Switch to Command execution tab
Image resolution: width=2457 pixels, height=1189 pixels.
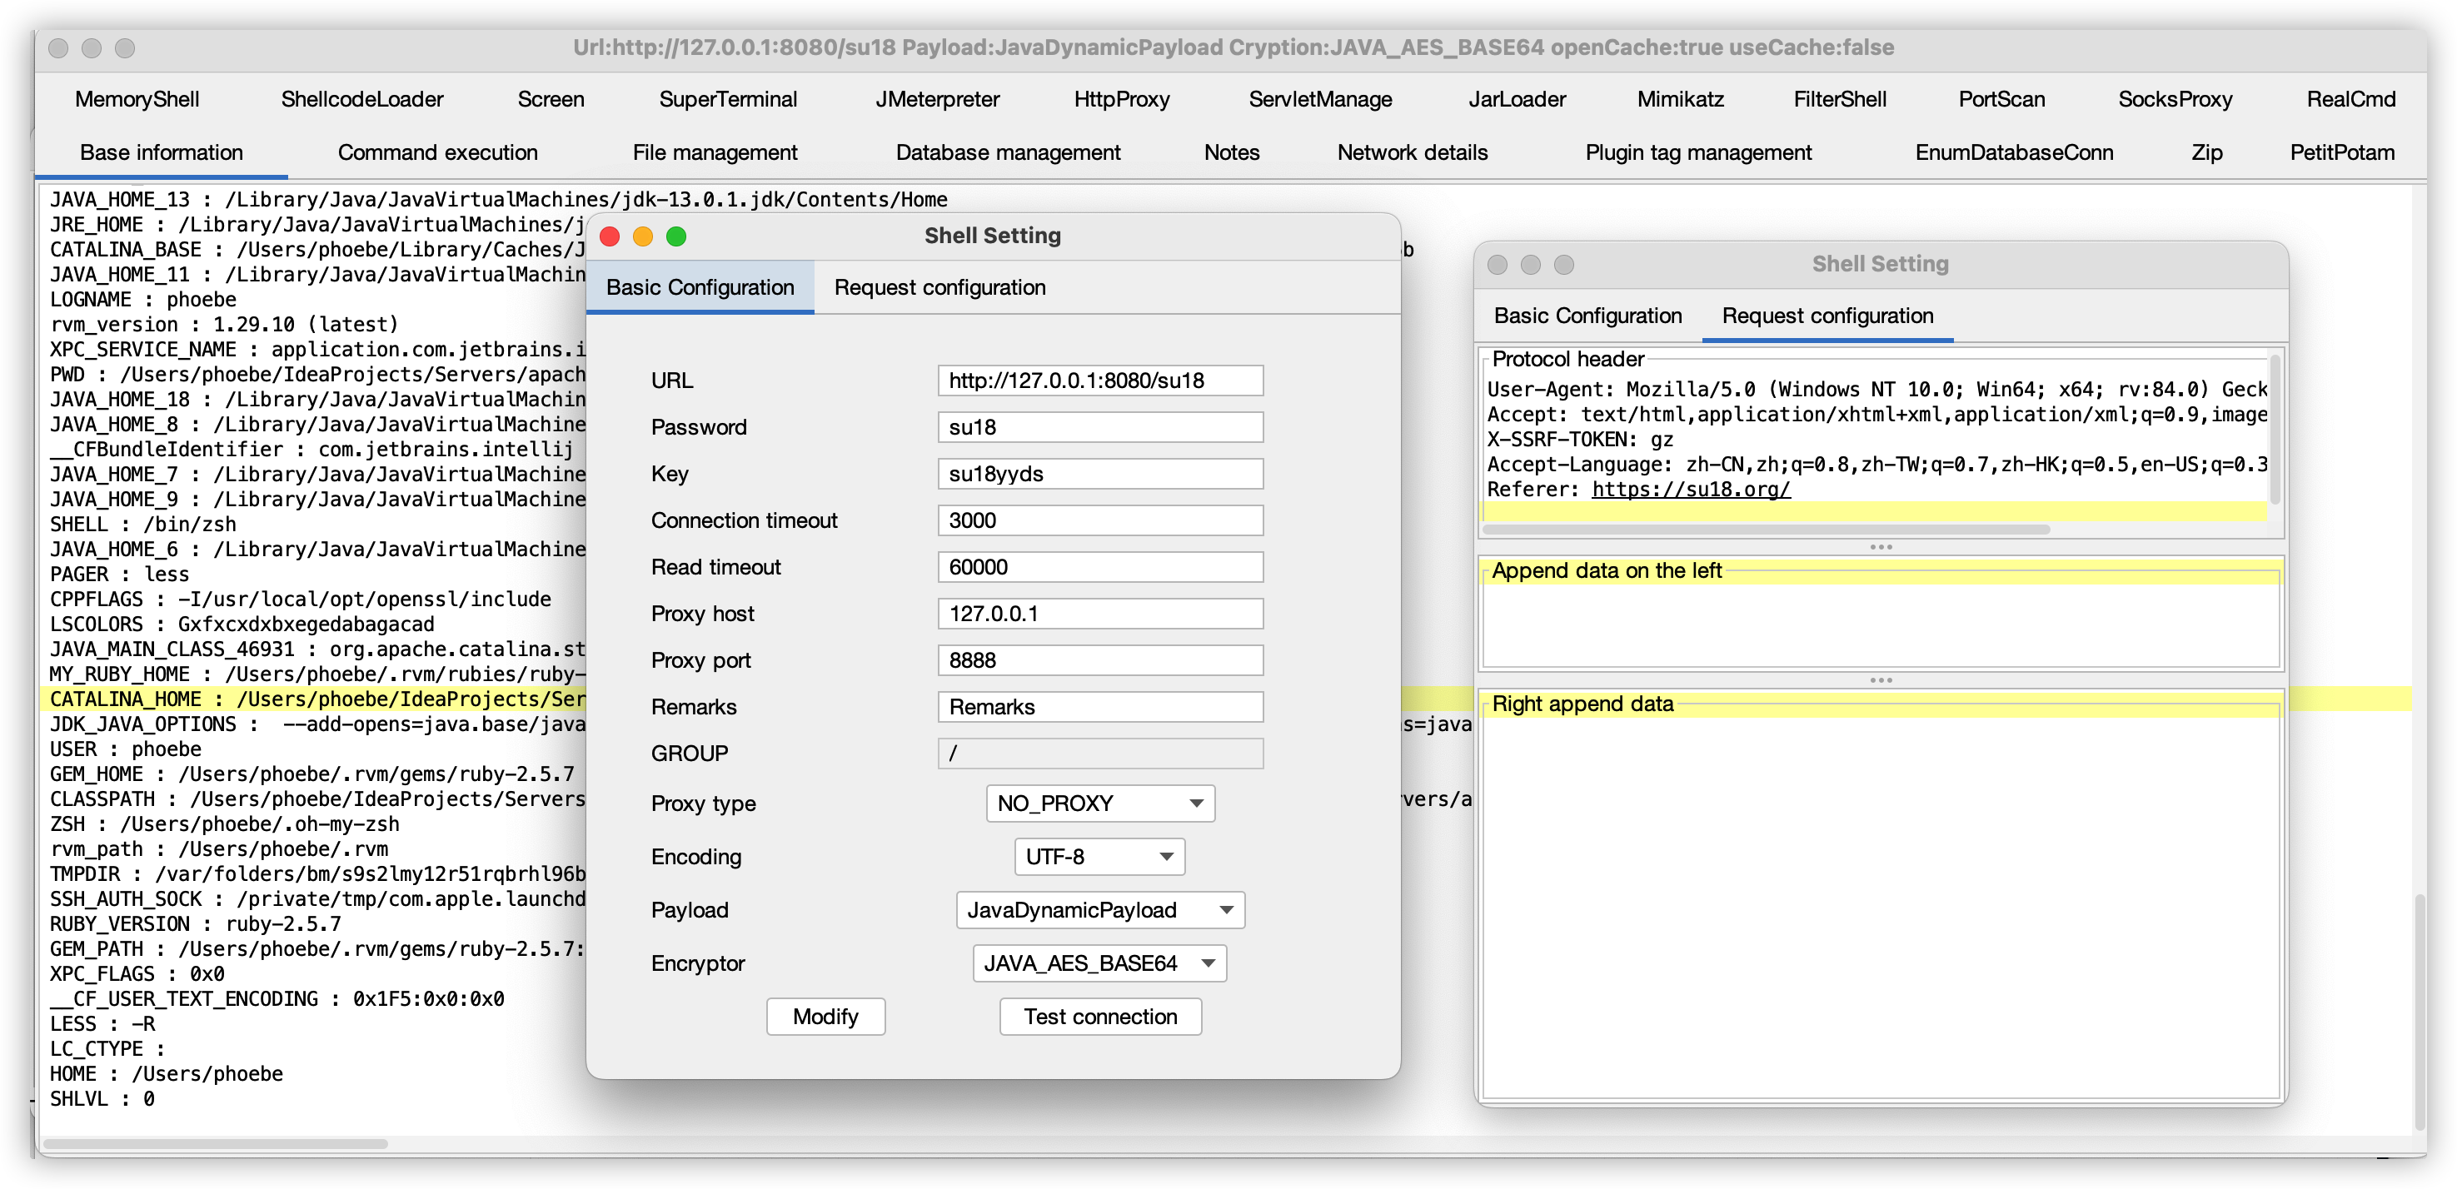[436, 152]
